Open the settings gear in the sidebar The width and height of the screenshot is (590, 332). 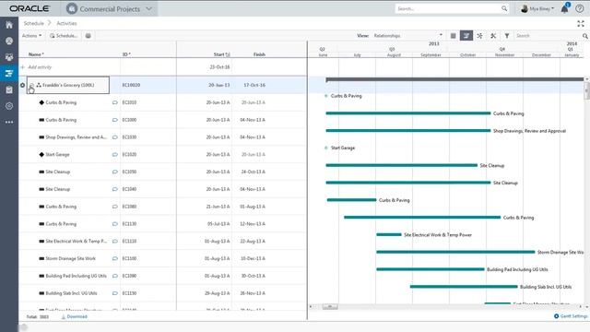9,106
